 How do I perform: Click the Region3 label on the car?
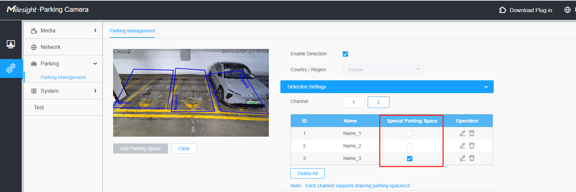pyautogui.click(x=244, y=81)
